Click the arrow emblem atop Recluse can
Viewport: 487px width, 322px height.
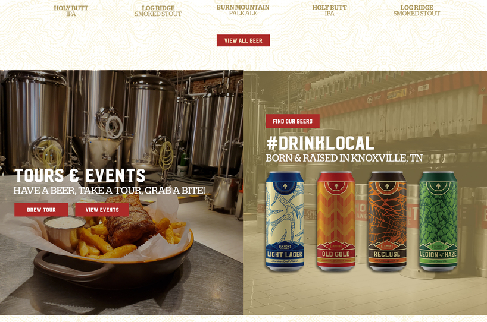[387, 187]
